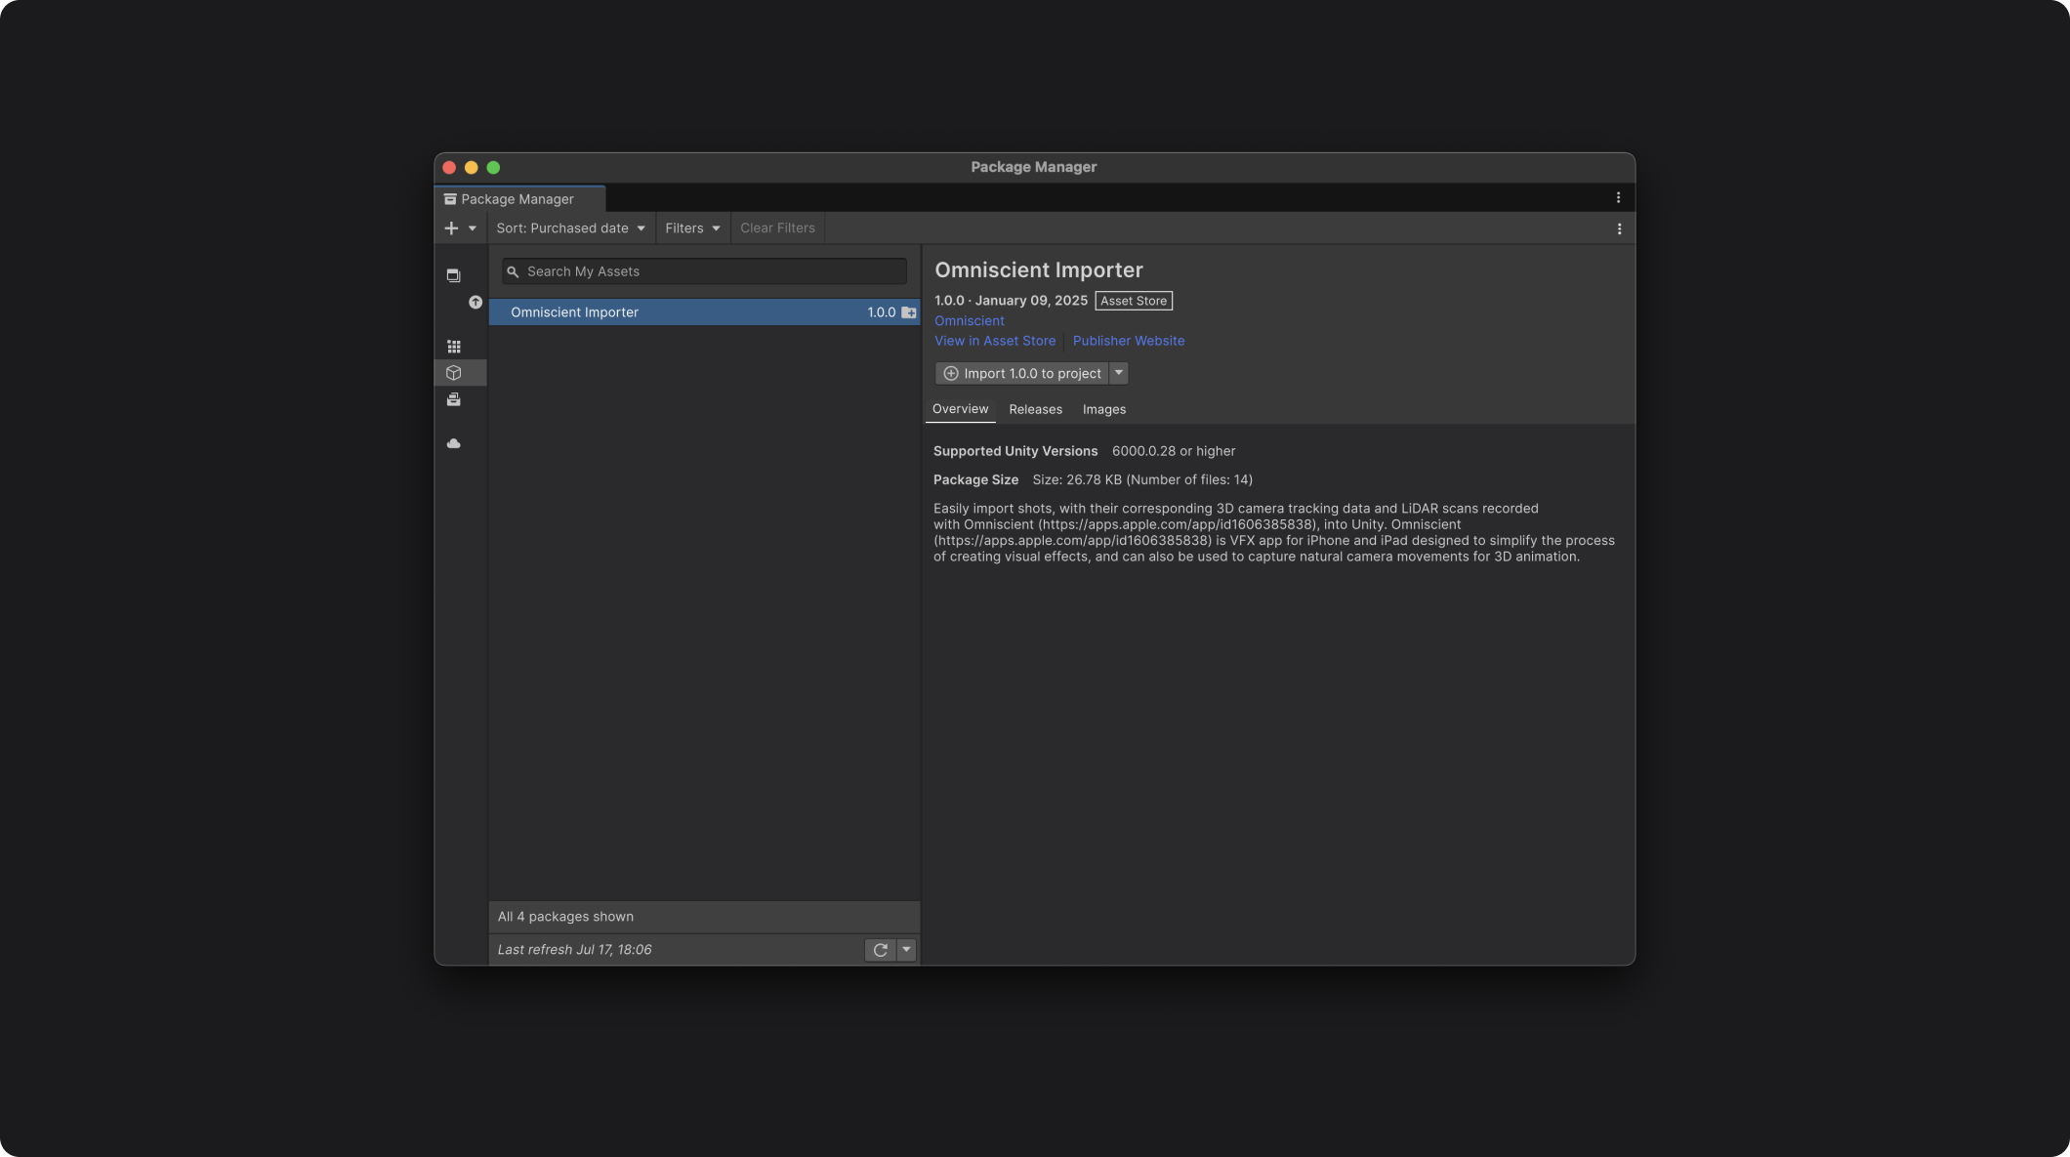Image resolution: width=2070 pixels, height=1157 pixels.
Task: Open the In Project packages sidebar icon
Action: click(x=453, y=275)
